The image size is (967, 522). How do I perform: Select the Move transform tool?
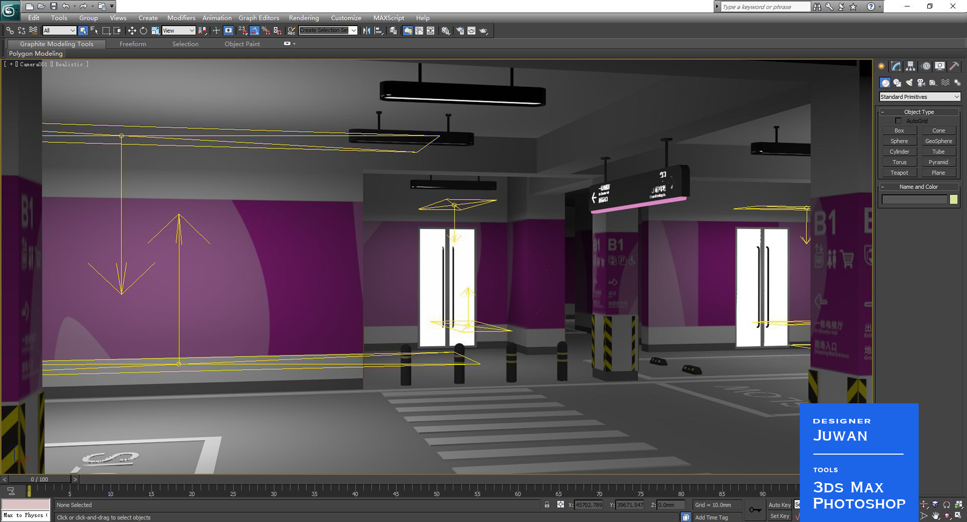(131, 31)
